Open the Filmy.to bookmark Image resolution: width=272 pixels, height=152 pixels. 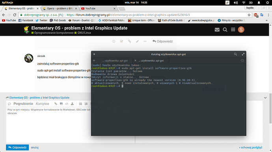point(231,20)
